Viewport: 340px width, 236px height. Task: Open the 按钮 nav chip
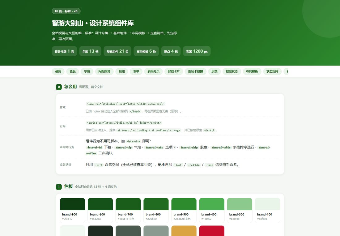tap(122, 71)
